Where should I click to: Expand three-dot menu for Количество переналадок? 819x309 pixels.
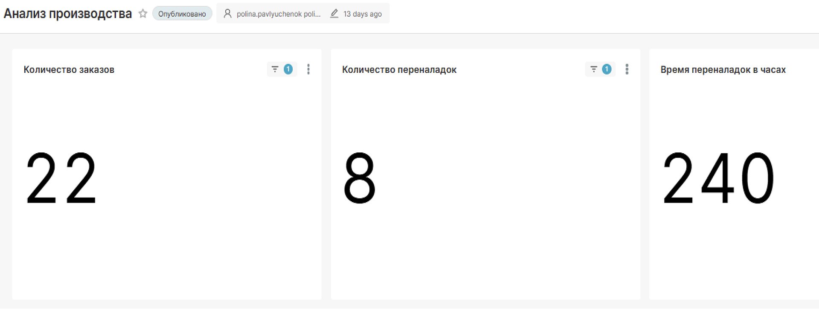click(x=627, y=69)
